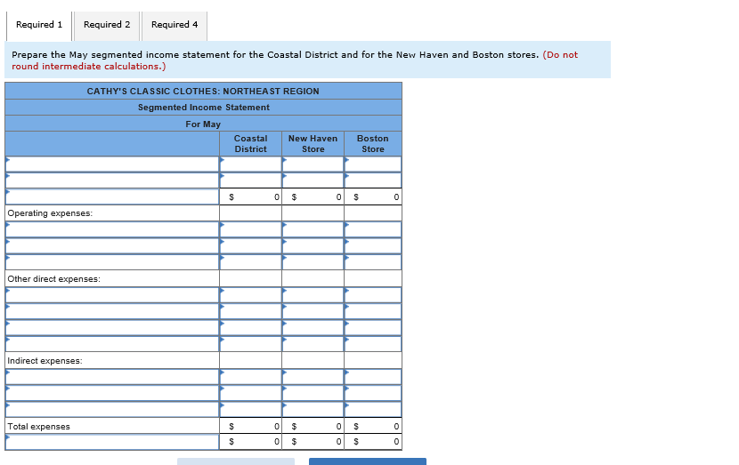Click the Segmented Income Statement heading
The image size is (739, 465).
click(x=204, y=108)
